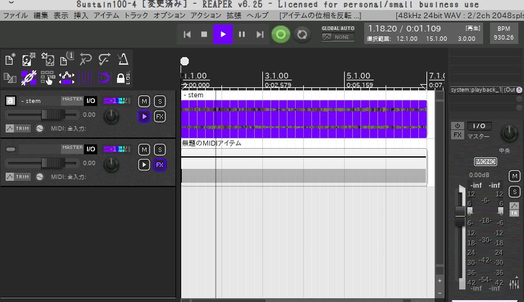524x302 pixels.
Task: Click ruler marker at 5.1.00
Action: (x=359, y=76)
